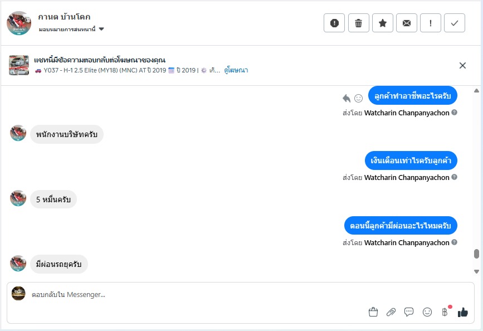Mark conversation with the star icon

(383, 23)
